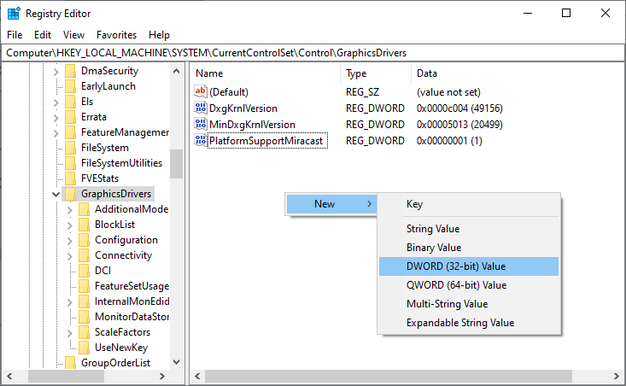Expand the DmaSecurity key
The width and height of the screenshot is (626, 386).
pyautogui.click(x=56, y=71)
